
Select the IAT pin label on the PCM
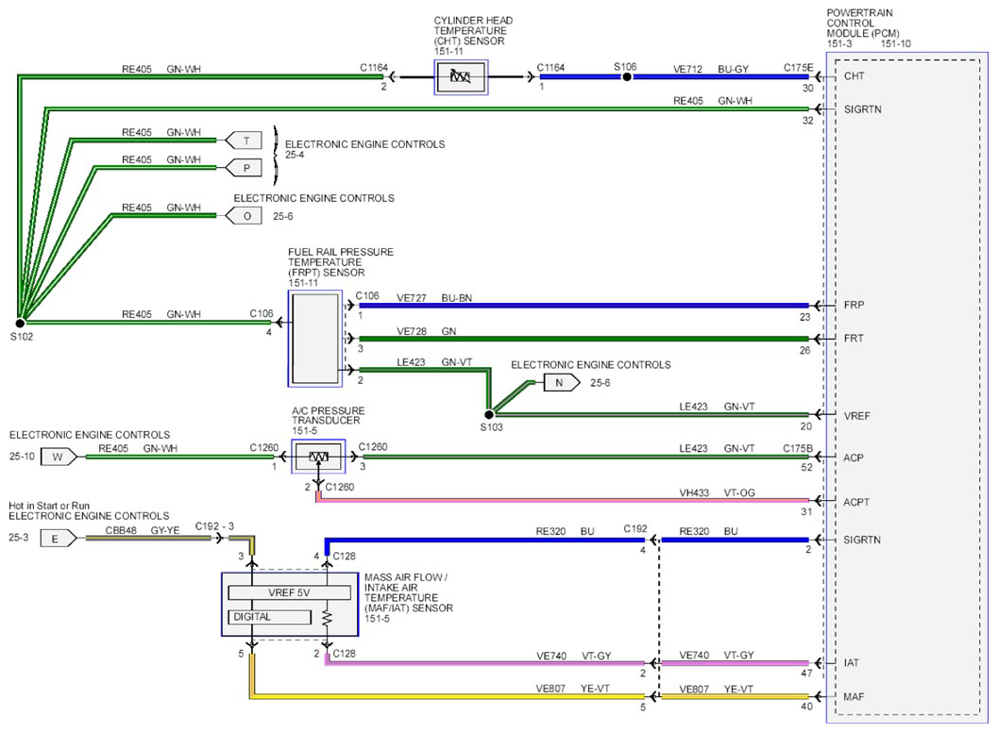pos(851,663)
